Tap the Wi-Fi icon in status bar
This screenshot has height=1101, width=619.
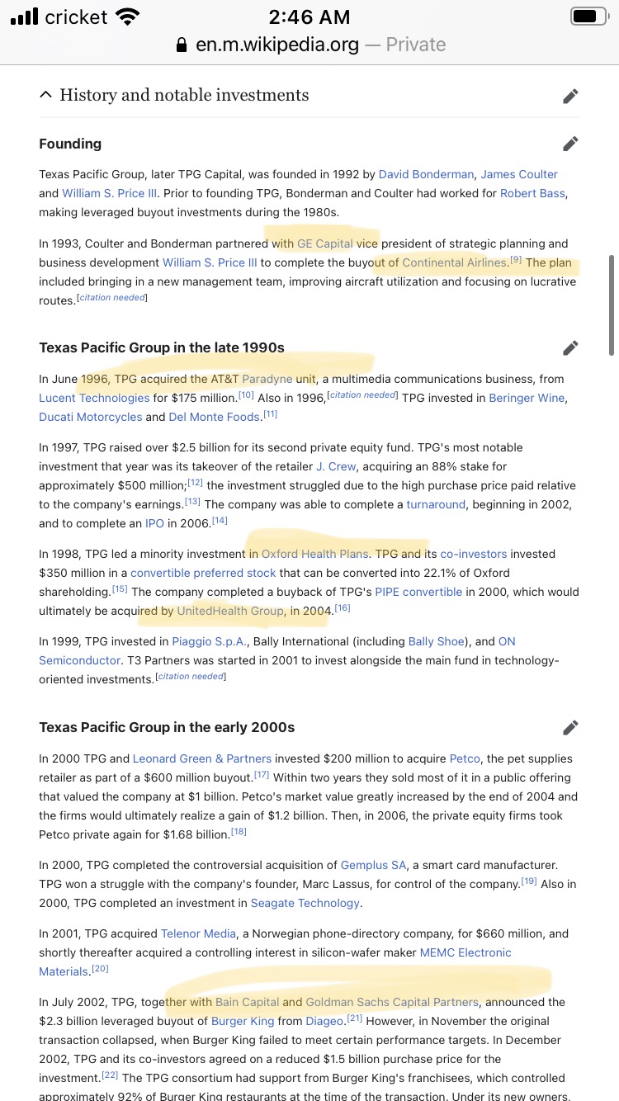(128, 17)
